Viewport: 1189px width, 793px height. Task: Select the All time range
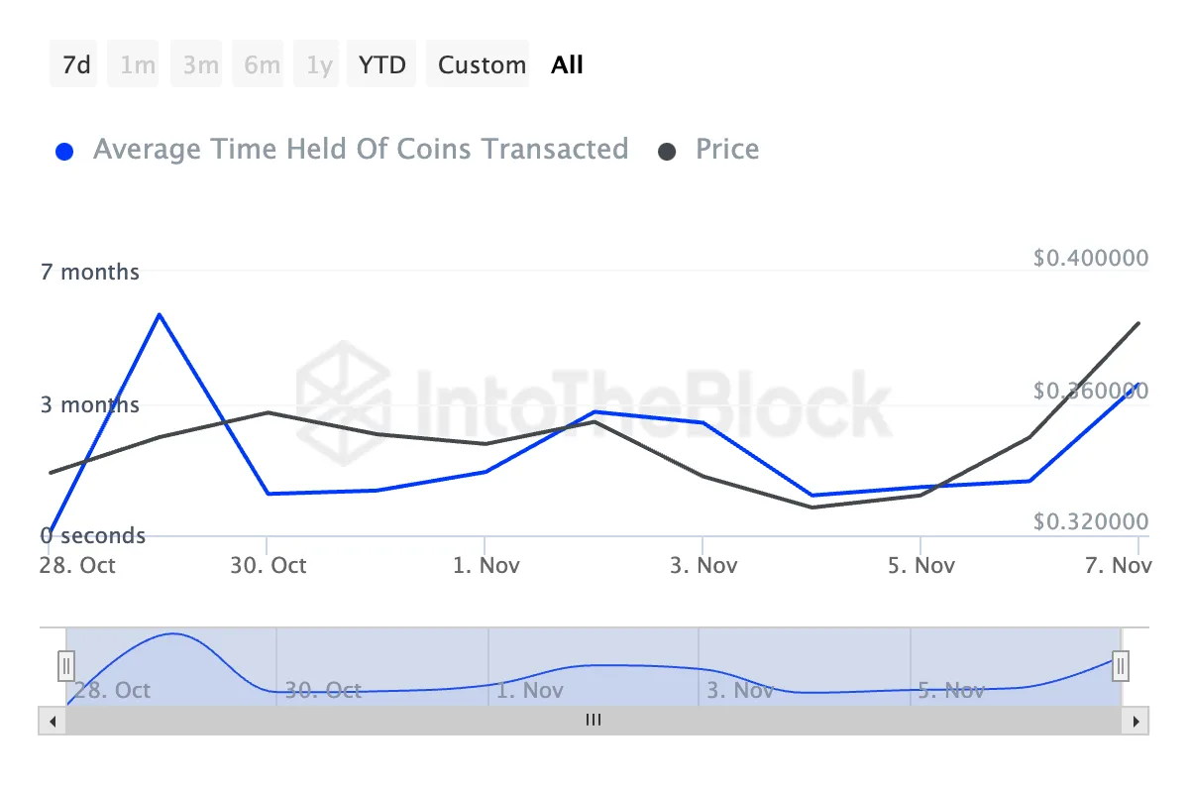[x=568, y=65]
